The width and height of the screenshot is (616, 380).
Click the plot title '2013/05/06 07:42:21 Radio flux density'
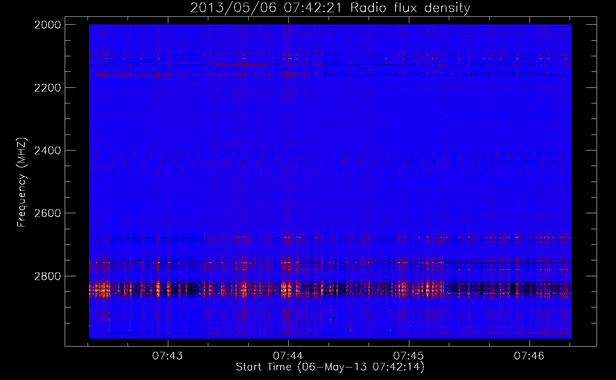tap(330, 8)
